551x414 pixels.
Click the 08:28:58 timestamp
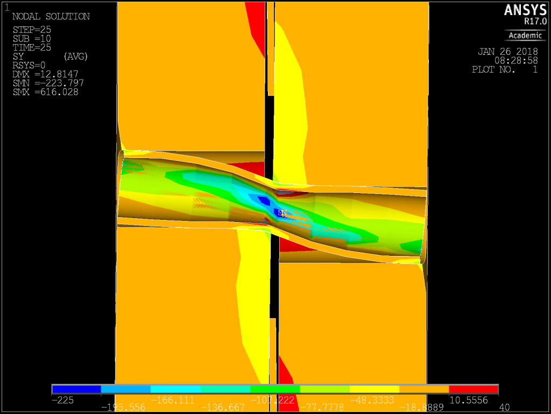tap(516, 61)
